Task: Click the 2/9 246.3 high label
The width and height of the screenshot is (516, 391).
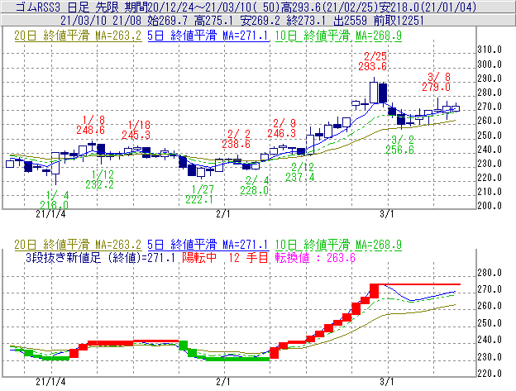Action: (282, 128)
